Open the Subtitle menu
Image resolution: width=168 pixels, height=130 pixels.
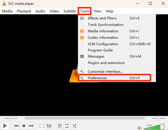click(69, 11)
